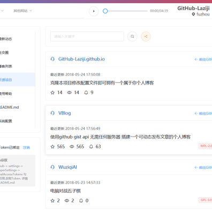Viewport: 212px width, 212px height.
Task: Open the WuziqiAI project title
Action: click(67, 167)
